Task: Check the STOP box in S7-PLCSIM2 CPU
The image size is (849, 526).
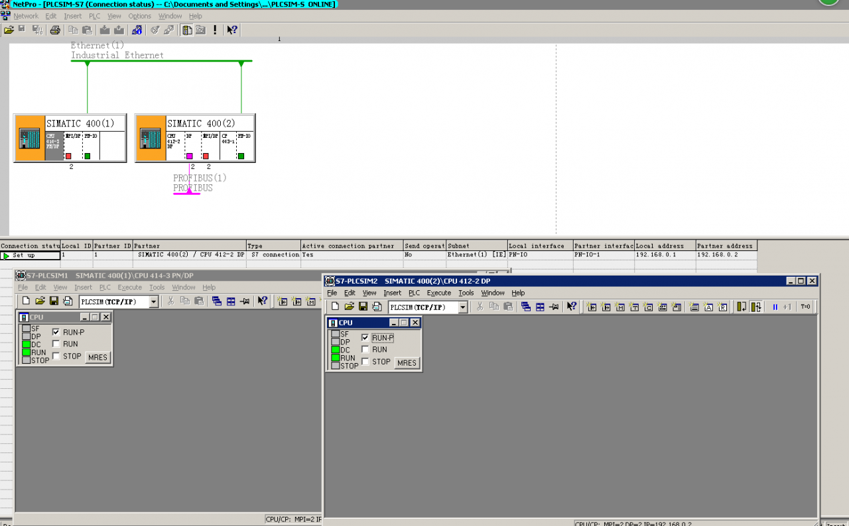Action: 365,362
